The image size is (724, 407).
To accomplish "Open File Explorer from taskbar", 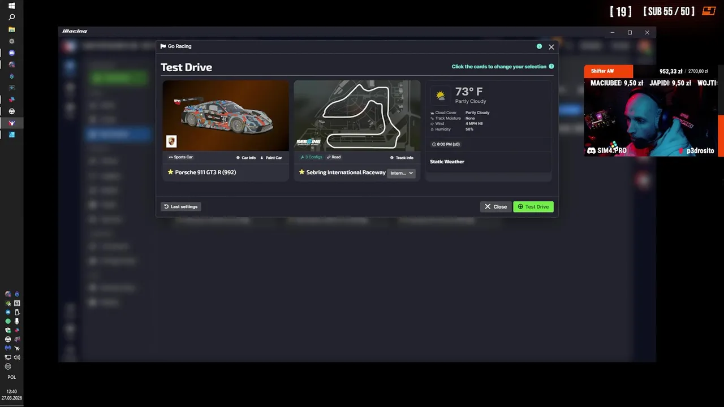I will [12, 29].
